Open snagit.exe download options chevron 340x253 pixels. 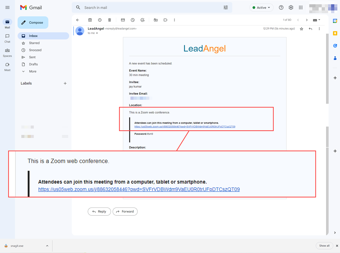click(47, 246)
